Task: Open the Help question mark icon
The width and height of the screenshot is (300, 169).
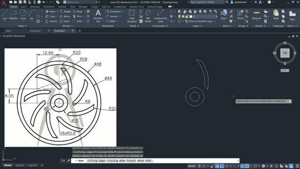Action: tap(269, 2)
